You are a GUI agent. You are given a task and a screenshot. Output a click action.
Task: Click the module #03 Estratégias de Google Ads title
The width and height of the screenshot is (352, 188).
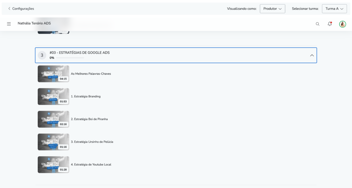79,52
